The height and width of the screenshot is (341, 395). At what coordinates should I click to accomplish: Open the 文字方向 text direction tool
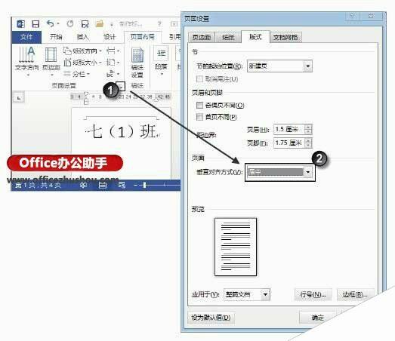tap(26, 61)
